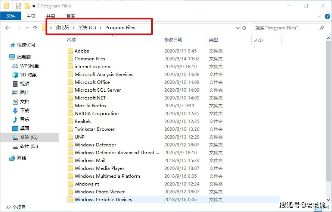Open the help question mark icon
Screen dimensions: 332x212
(x=328, y=16)
